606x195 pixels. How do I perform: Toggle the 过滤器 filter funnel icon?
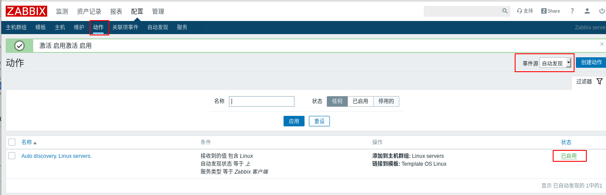(599, 81)
